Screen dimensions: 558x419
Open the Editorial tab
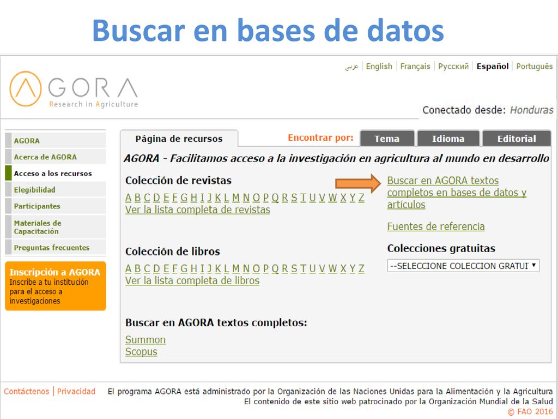(x=517, y=139)
